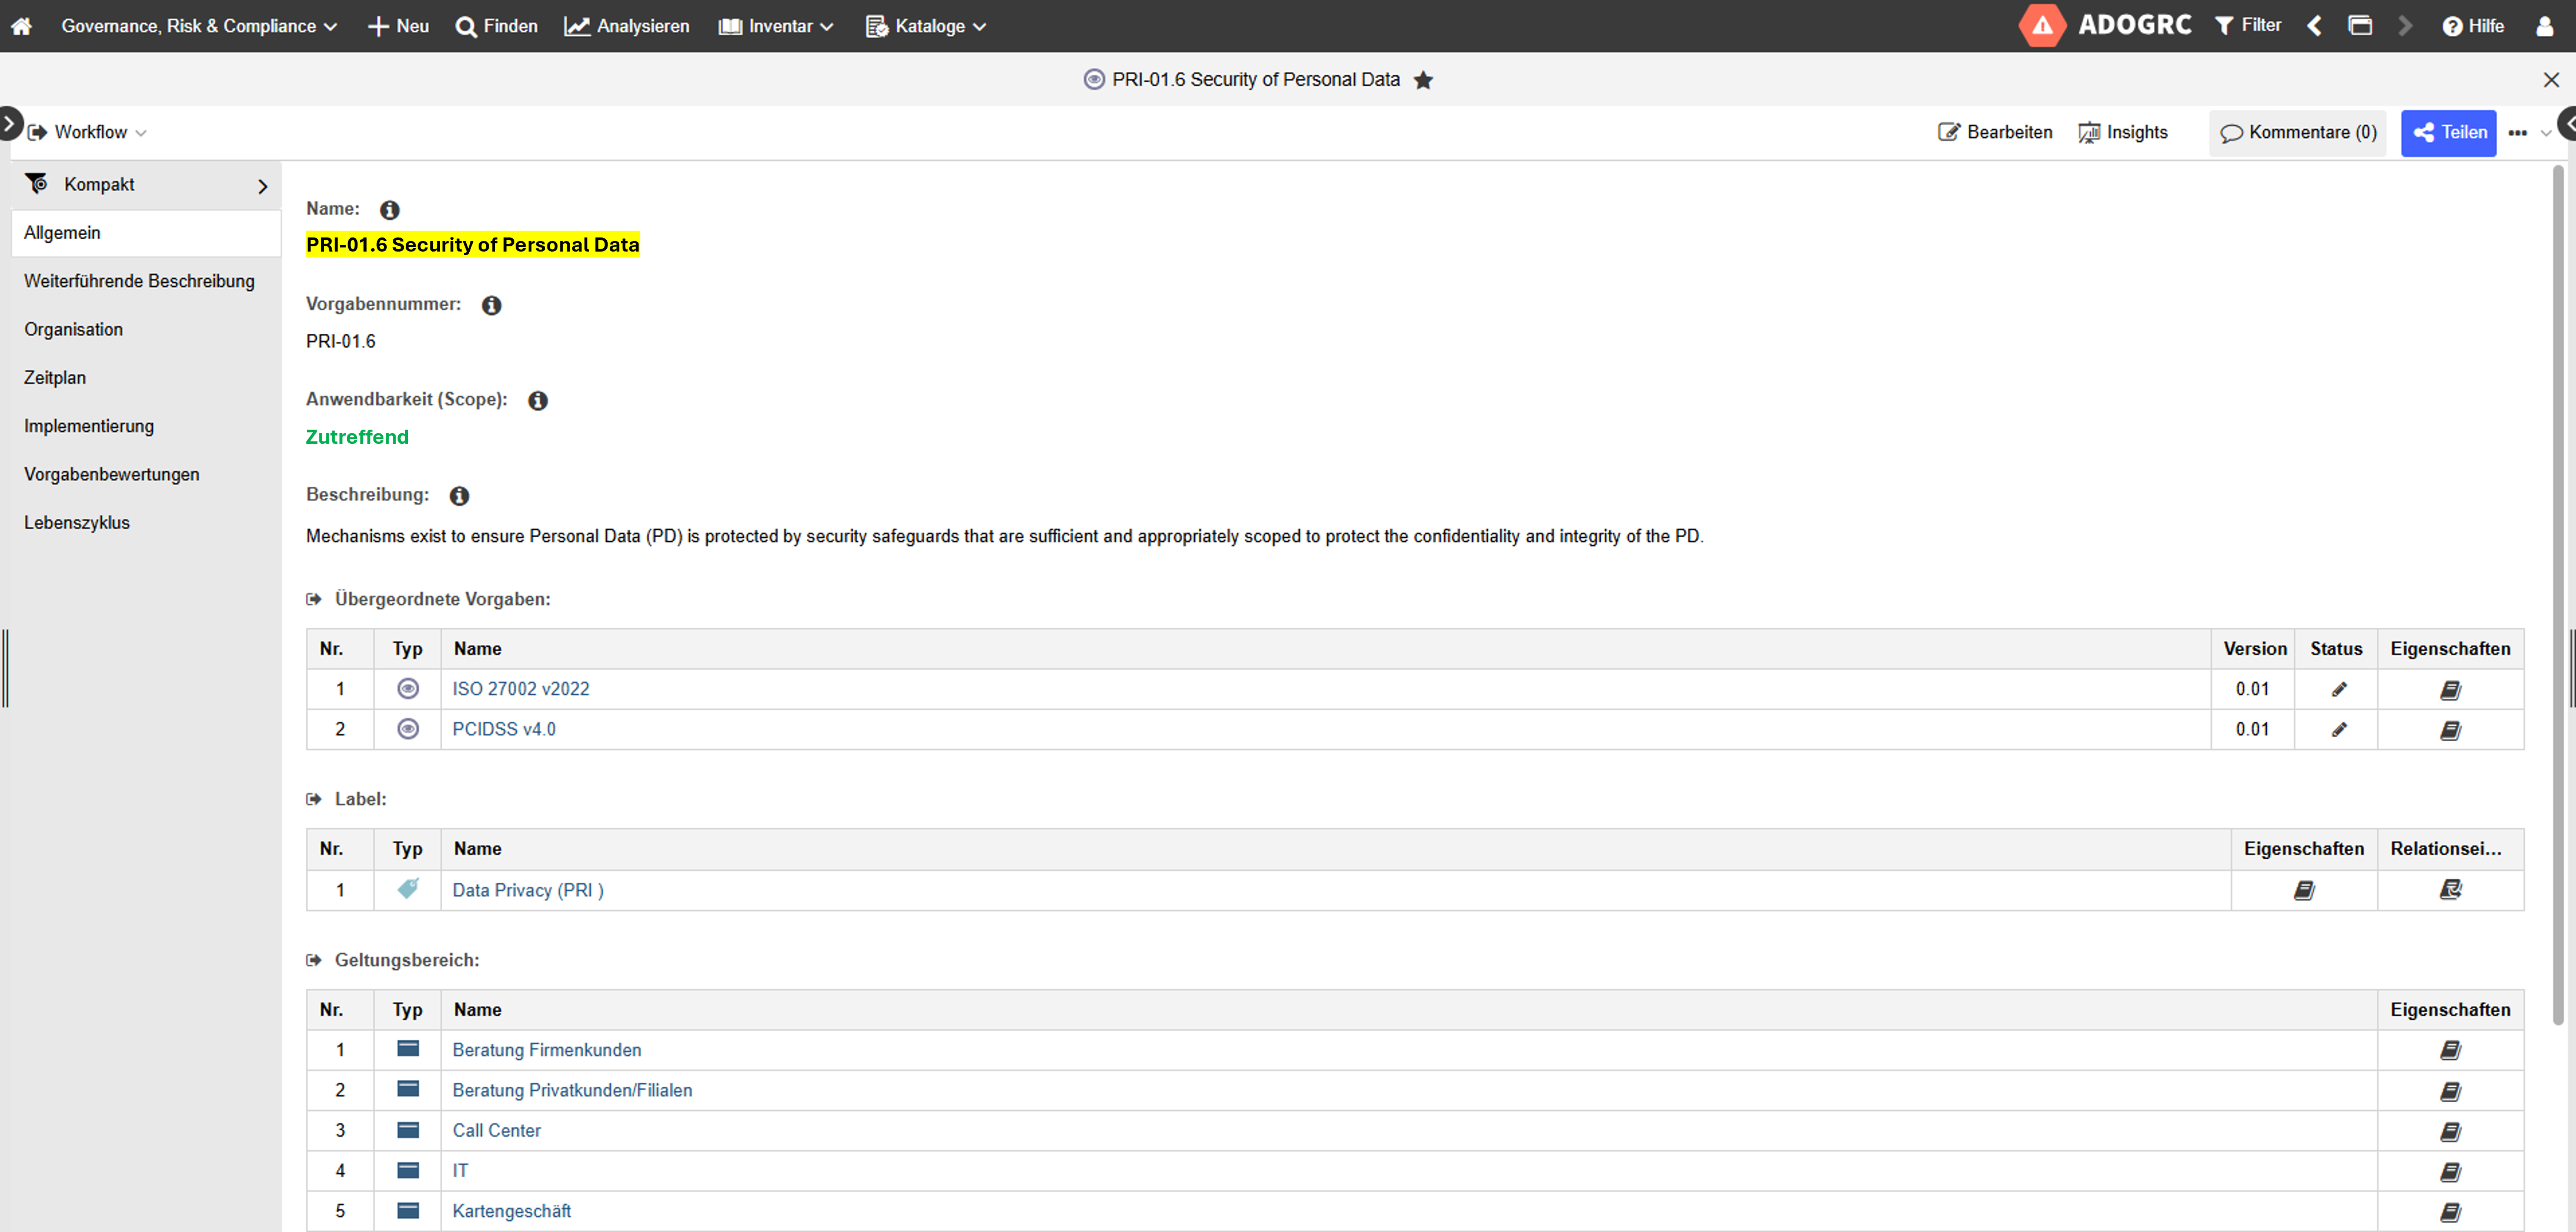Click the ADOGRC alert logo icon
The width and height of the screenshot is (2576, 1232).
(x=2042, y=26)
